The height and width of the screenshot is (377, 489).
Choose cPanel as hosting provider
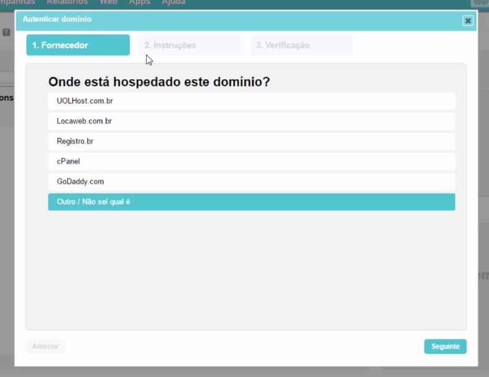pos(251,161)
